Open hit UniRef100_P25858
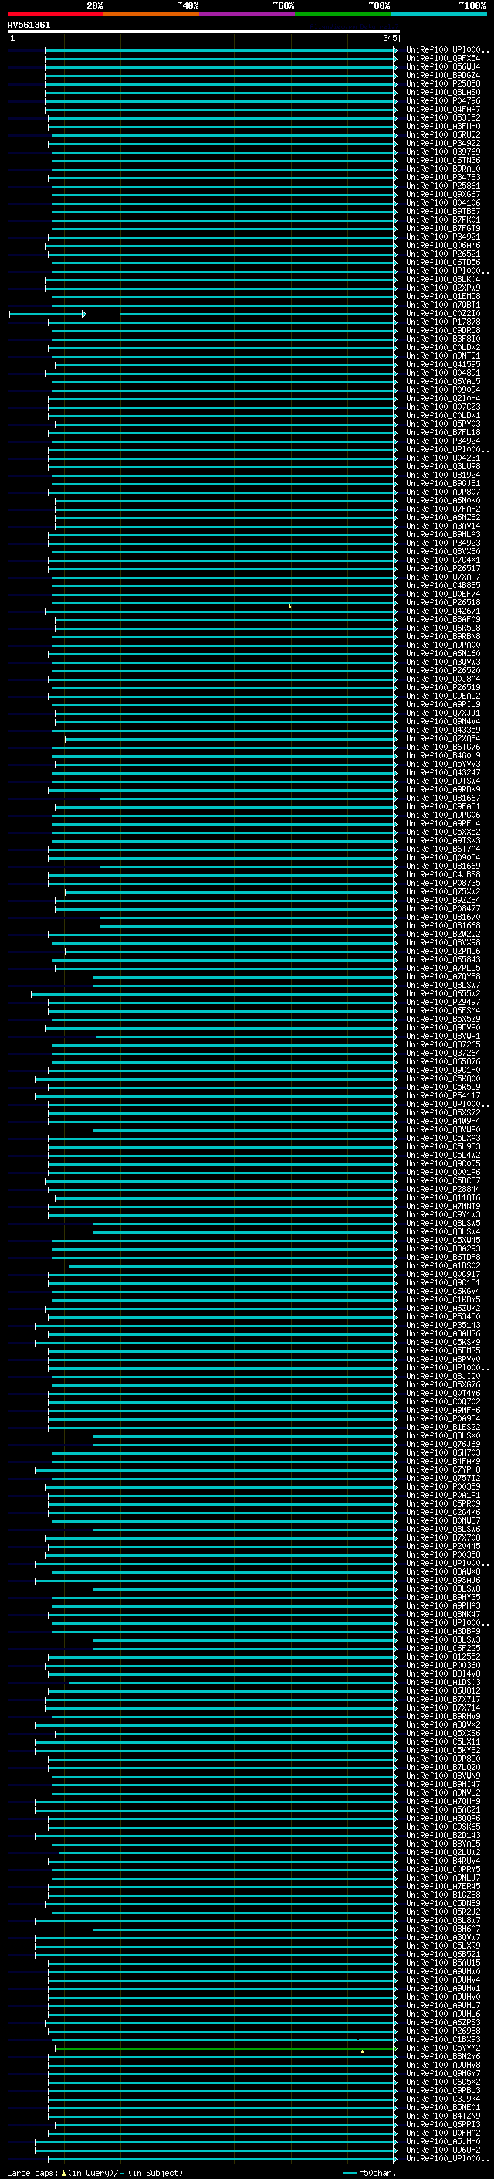 pos(443,83)
